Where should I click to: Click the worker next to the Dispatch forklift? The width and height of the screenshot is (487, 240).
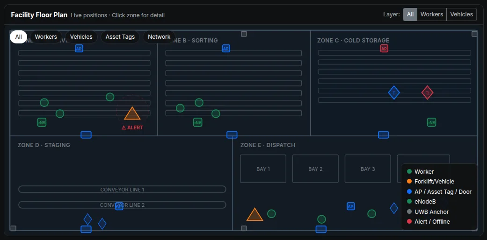coord(271,214)
